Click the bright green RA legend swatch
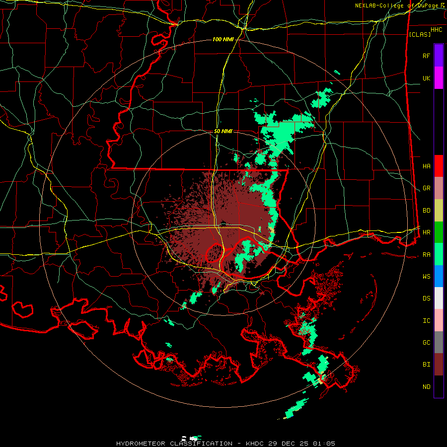Viewport: 447px width, 447px height. (x=439, y=254)
